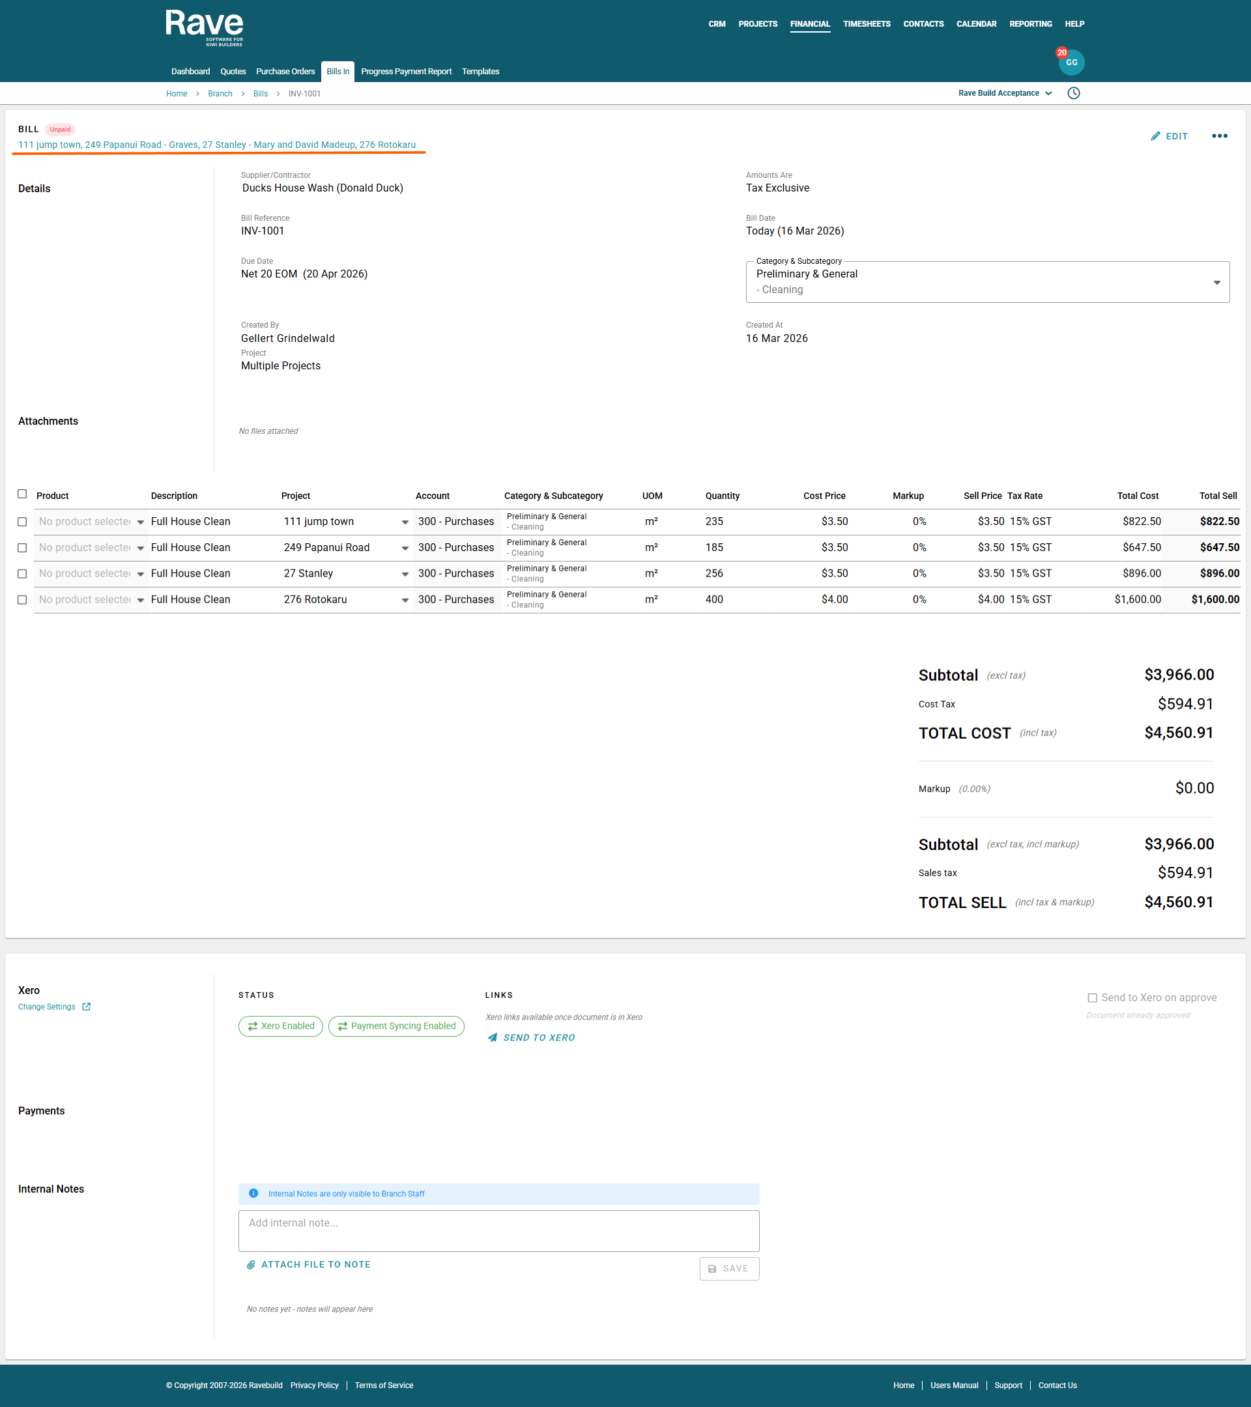This screenshot has height=1407, width=1251.
Task: Expand the Category & Subcategory dropdown
Action: click(x=1216, y=282)
